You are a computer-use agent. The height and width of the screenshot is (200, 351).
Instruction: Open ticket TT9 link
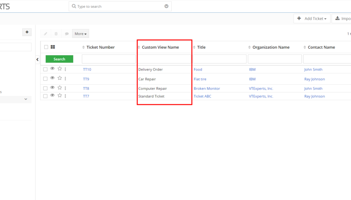click(x=86, y=79)
